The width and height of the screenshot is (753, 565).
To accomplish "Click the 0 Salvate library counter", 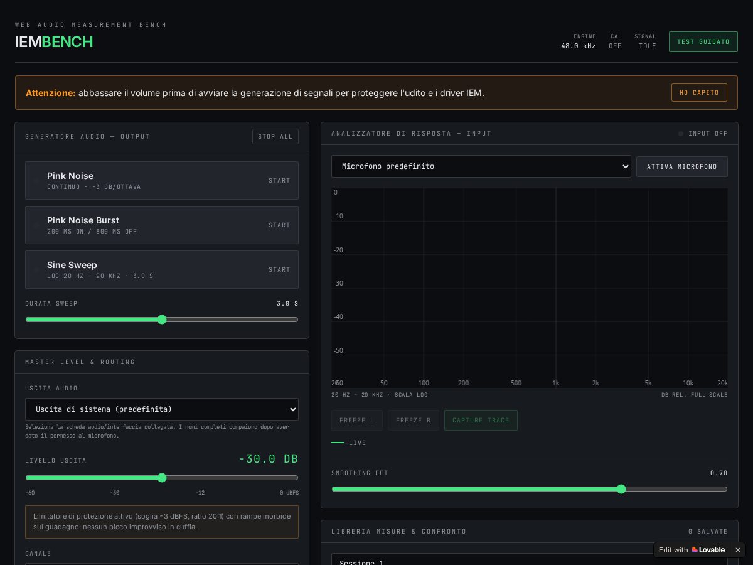I will (708, 532).
